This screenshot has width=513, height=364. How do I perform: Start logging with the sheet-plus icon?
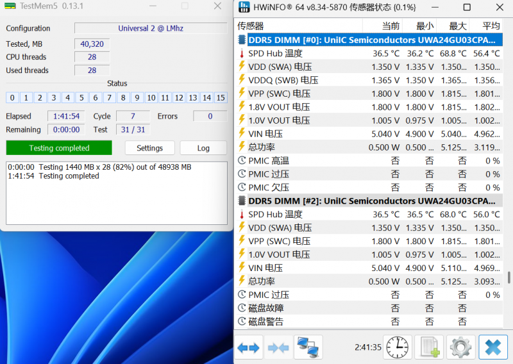(x=429, y=347)
